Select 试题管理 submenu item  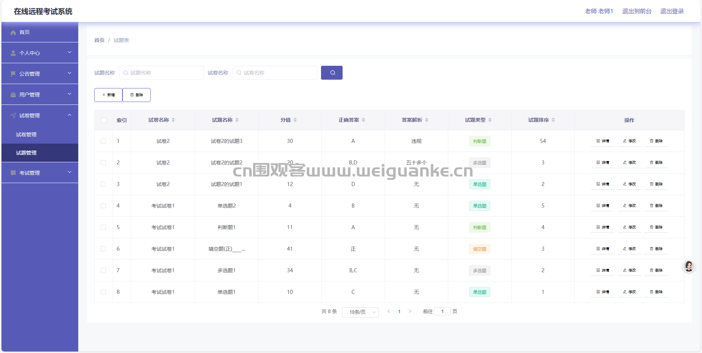pos(40,153)
